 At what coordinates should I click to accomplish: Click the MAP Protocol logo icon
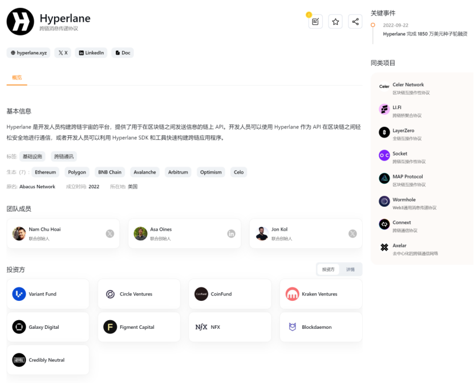point(384,178)
